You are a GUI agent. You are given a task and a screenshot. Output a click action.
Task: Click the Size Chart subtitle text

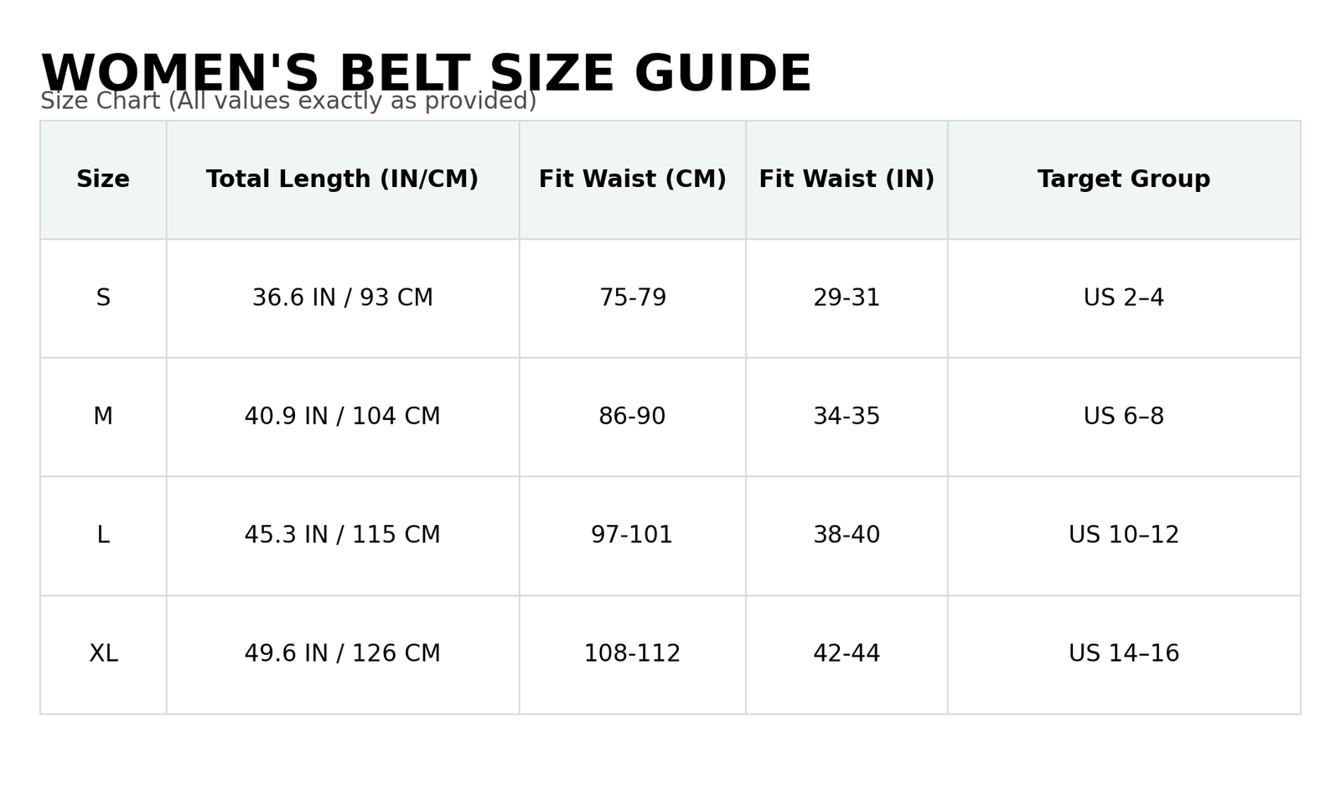[x=288, y=101]
